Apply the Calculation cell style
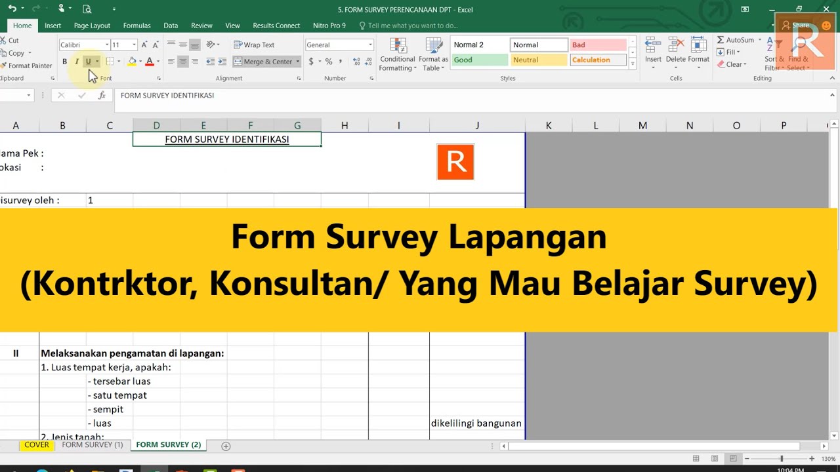The height and width of the screenshot is (472, 840). click(598, 60)
